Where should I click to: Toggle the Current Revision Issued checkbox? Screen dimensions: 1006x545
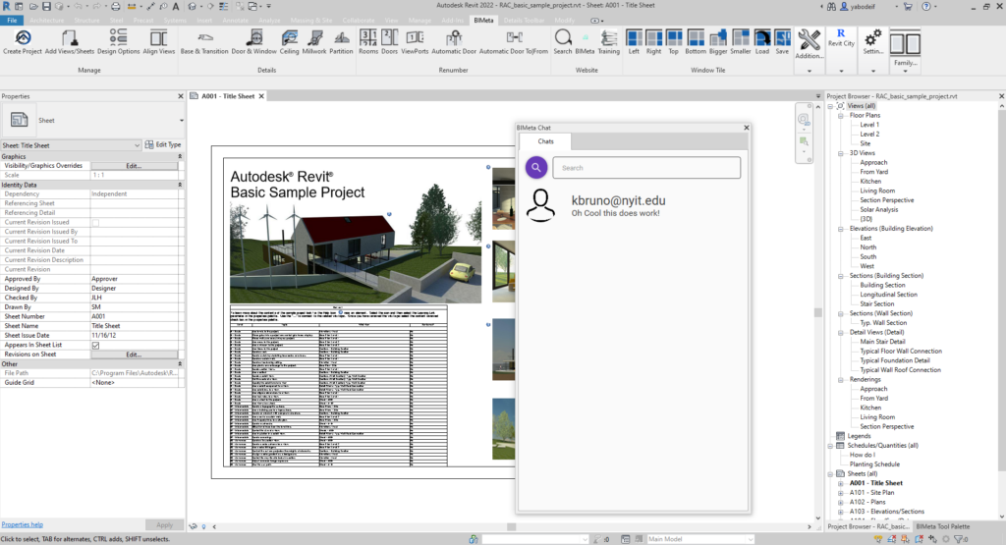tap(95, 223)
